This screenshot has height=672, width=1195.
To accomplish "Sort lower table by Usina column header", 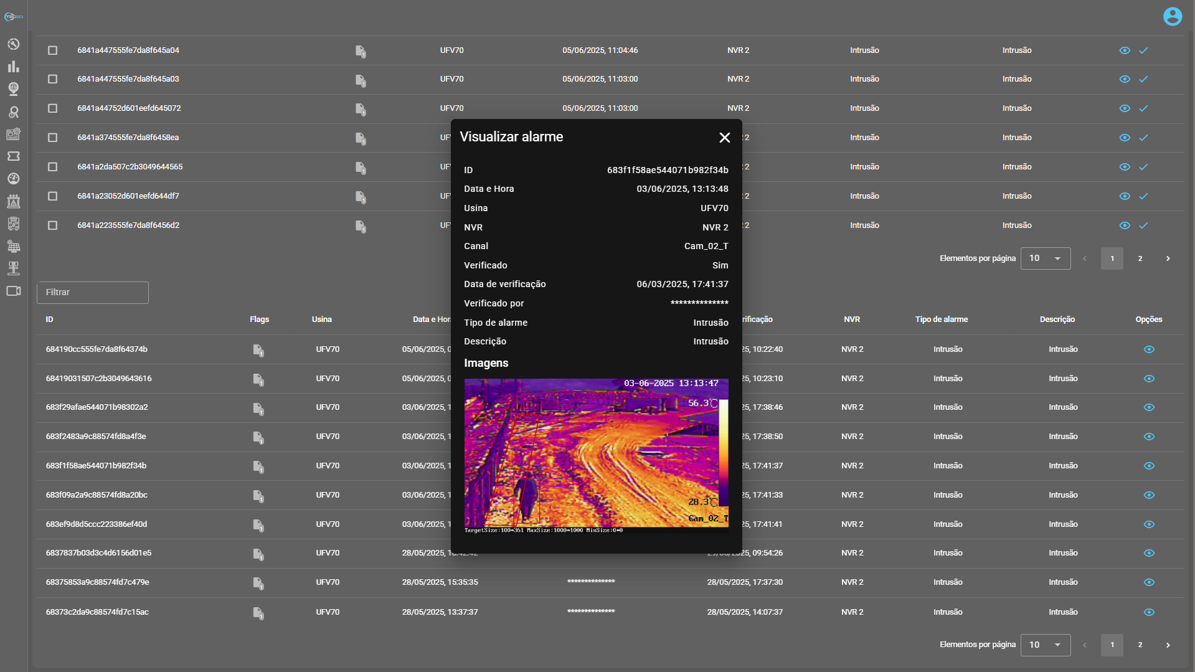I will pos(321,319).
